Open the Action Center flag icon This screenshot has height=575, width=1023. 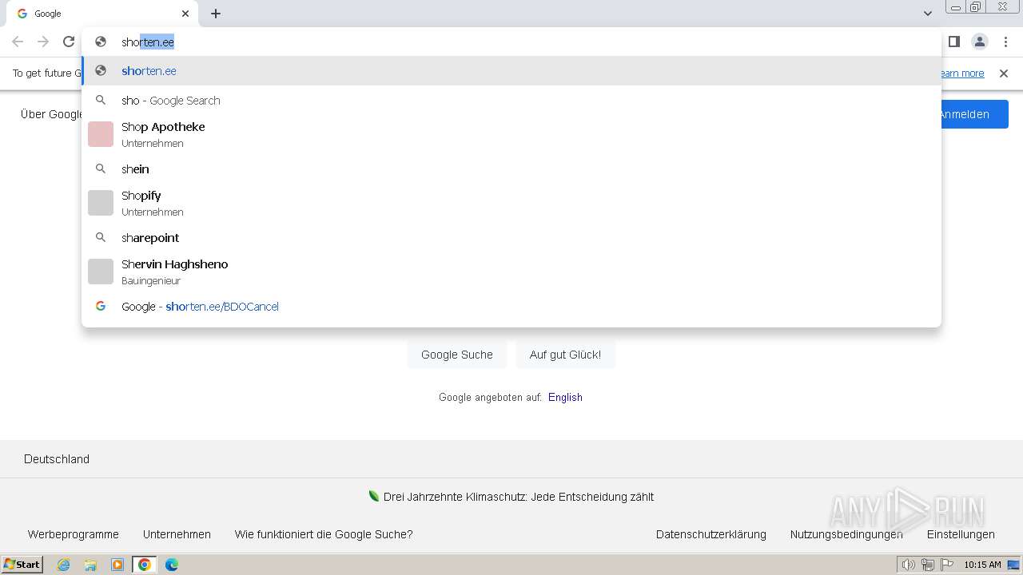click(x=947, y=565)
